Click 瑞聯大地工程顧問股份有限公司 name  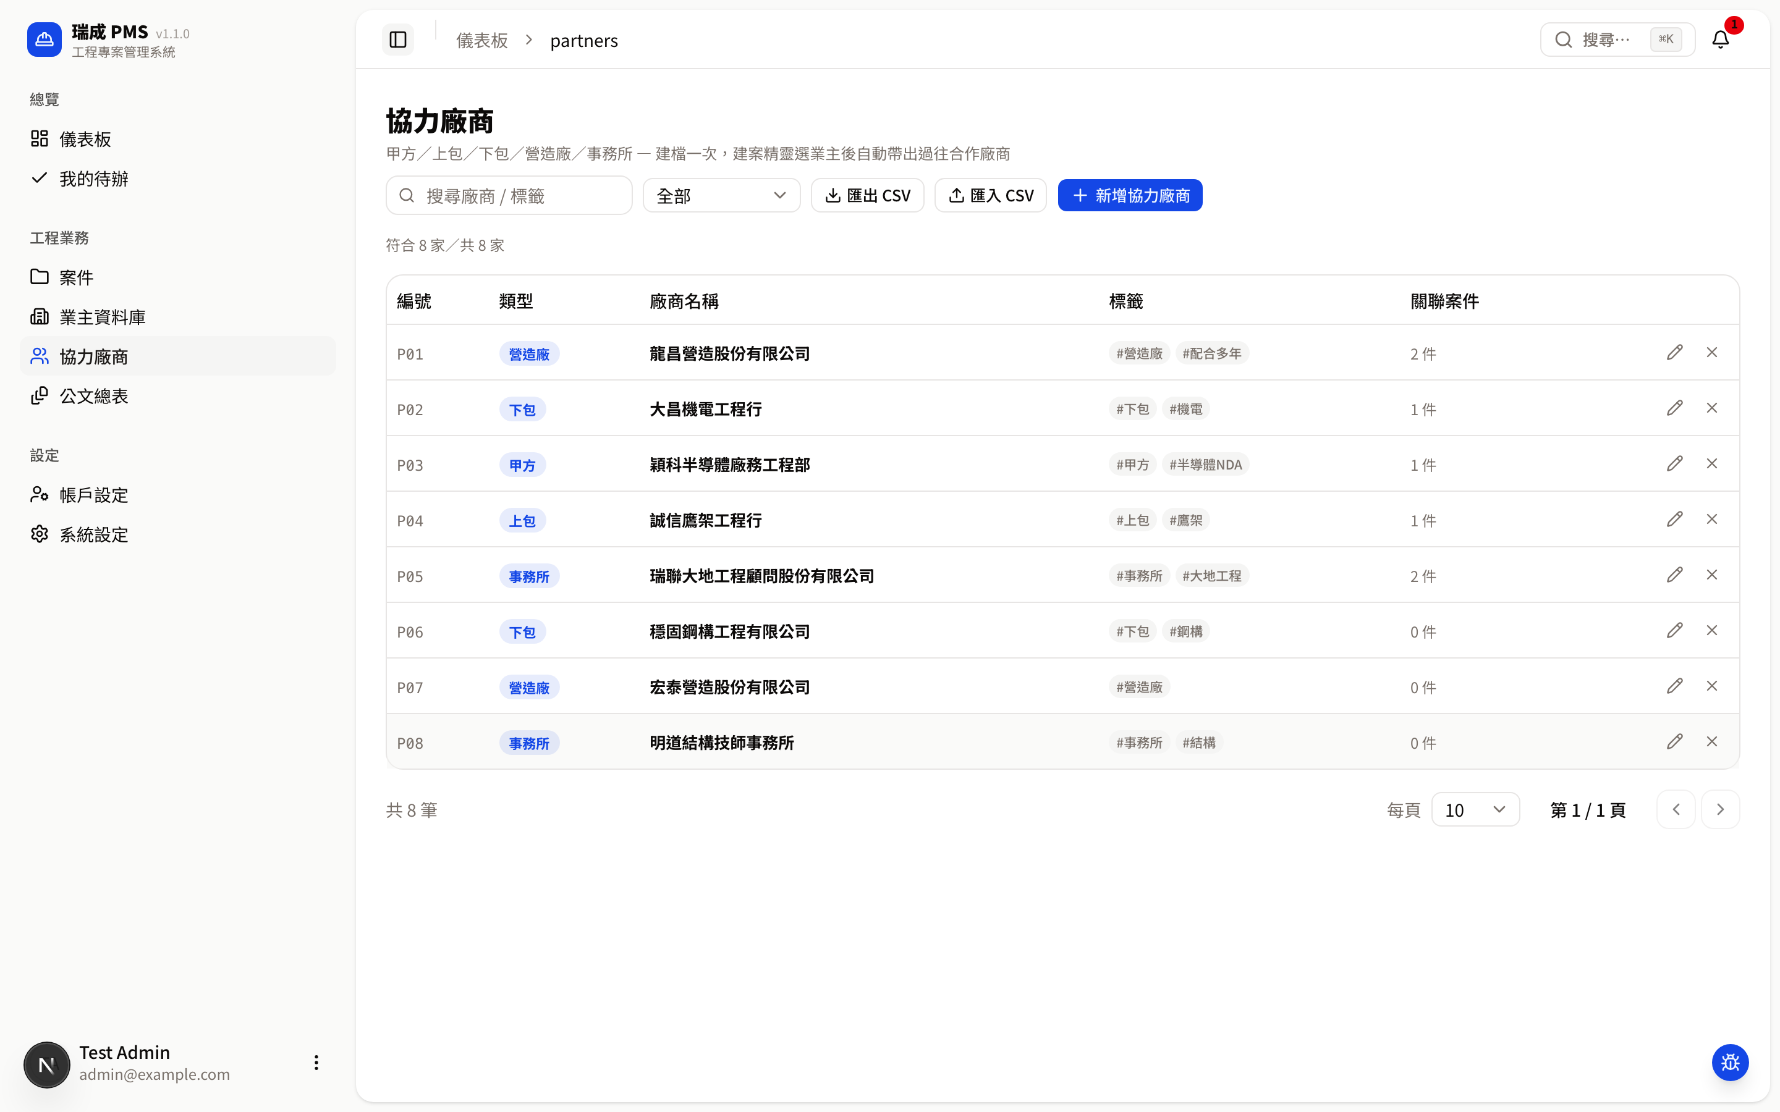(762, 576)
